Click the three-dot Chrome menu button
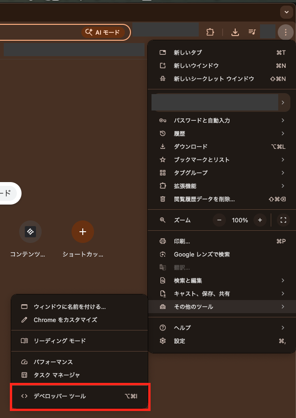Viewport: 296px width, 418px height. pos(286,32)
